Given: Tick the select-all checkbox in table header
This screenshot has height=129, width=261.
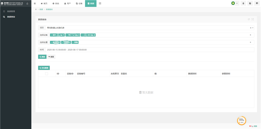Looking at the screenshot, I should coord(47,73).
